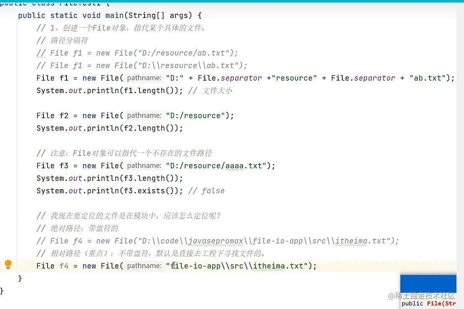Image resolution: width=464 pixels, height=309 pixels.
Task: Click the f4 variable name in the declaration
Action: point(64,266)
